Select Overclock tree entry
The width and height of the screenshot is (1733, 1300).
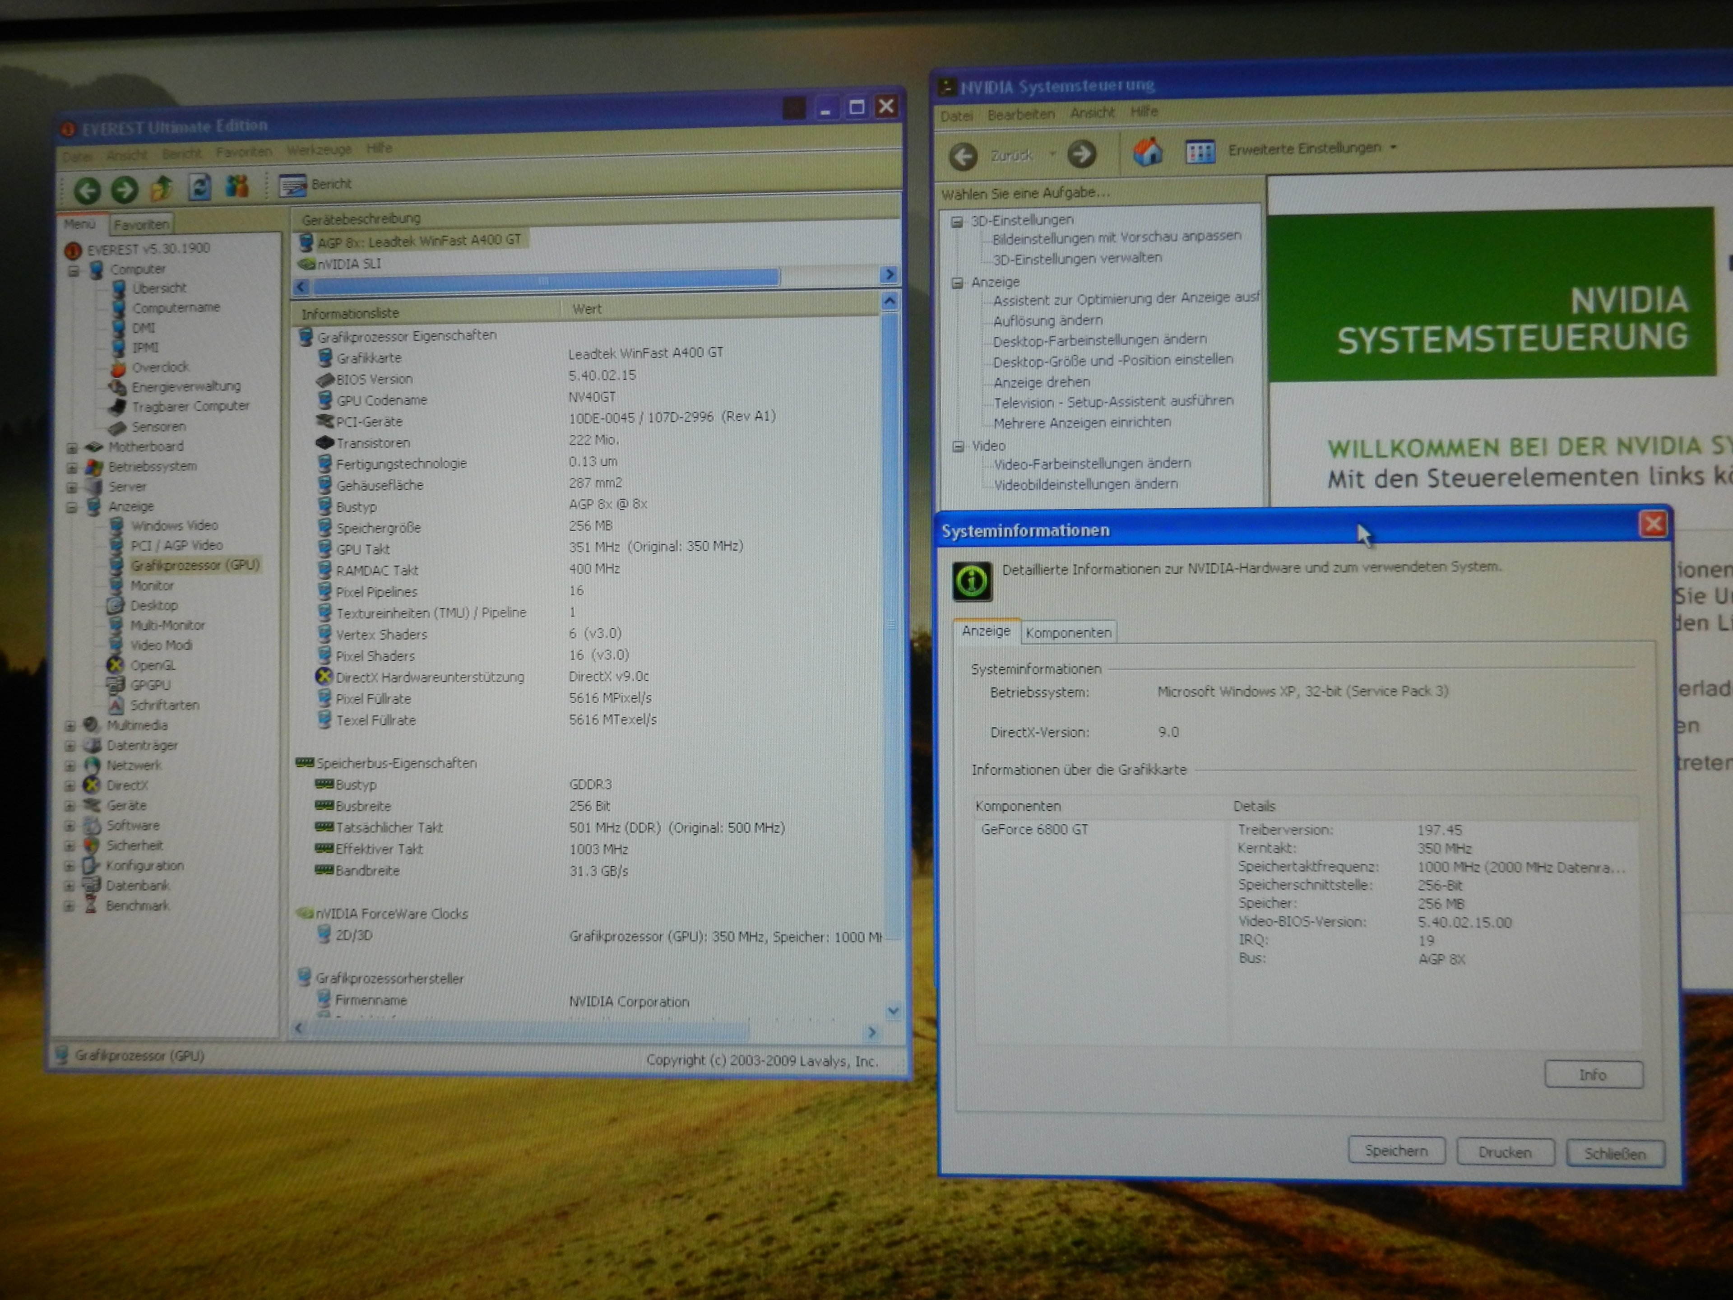tap(160, 367)
